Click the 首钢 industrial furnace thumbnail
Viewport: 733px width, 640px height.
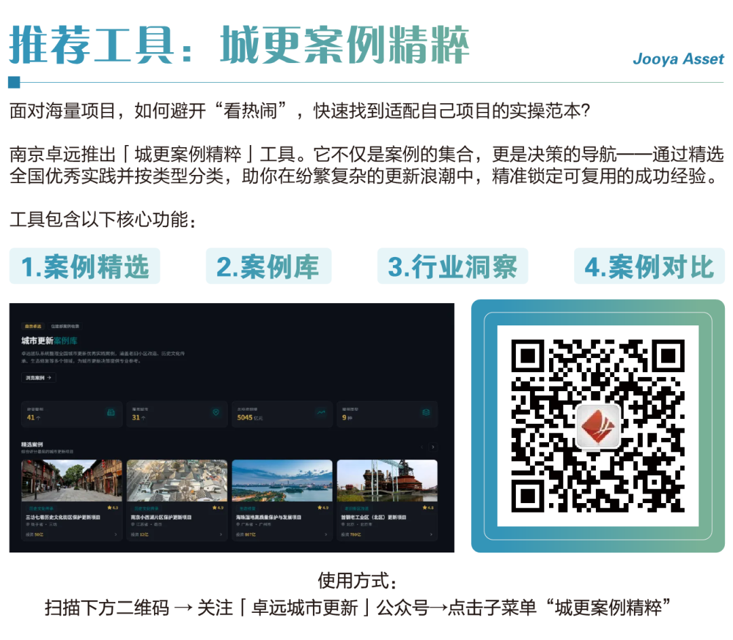[387, 481]
